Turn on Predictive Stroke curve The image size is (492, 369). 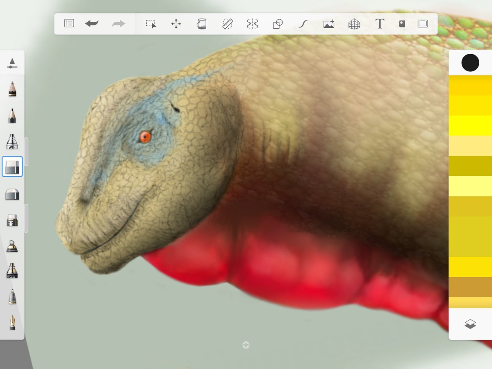[x=303, y=24]
